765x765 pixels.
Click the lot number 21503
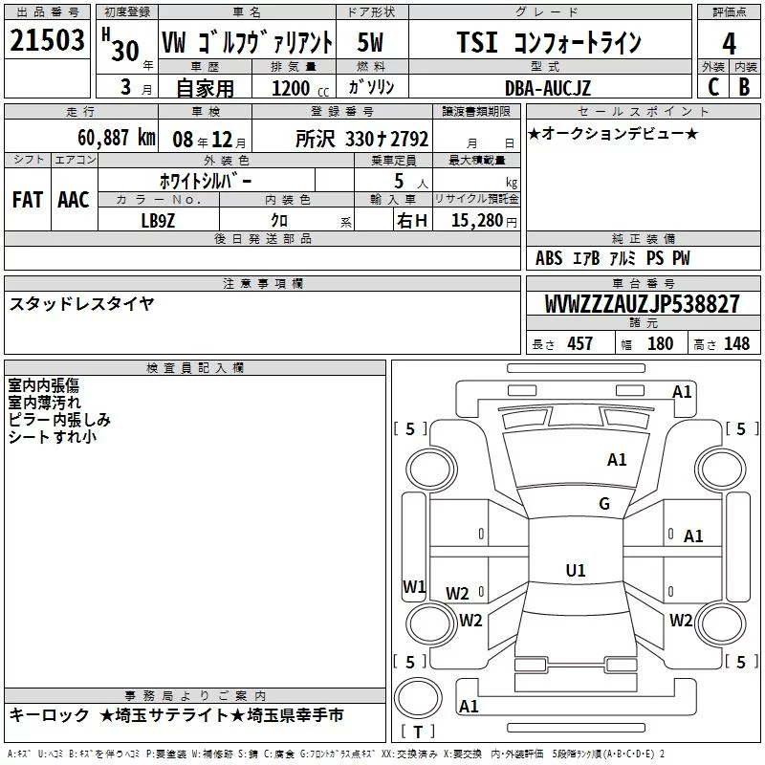(x=48, y=43)
